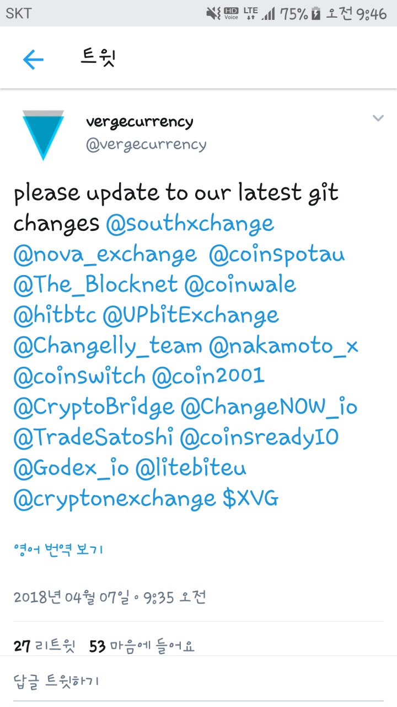397x707 pixels.
Task: Tap the @southxchange mention
Action: pyautogui.click(x=190, y=224)
